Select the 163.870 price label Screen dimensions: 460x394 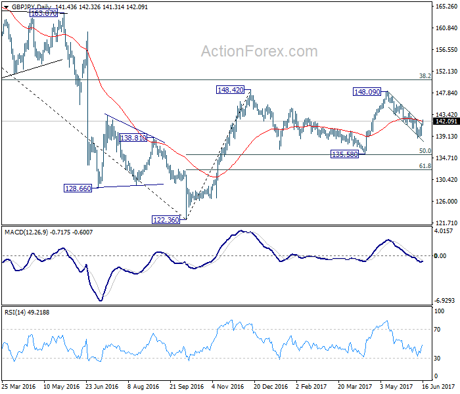tap(44, 13)
